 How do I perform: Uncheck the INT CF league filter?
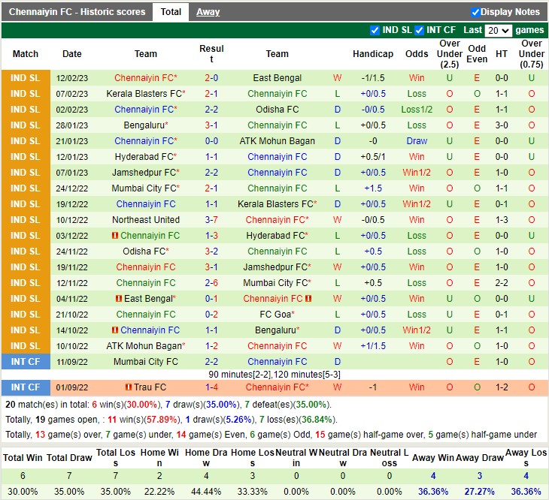(x=419, y=31)
